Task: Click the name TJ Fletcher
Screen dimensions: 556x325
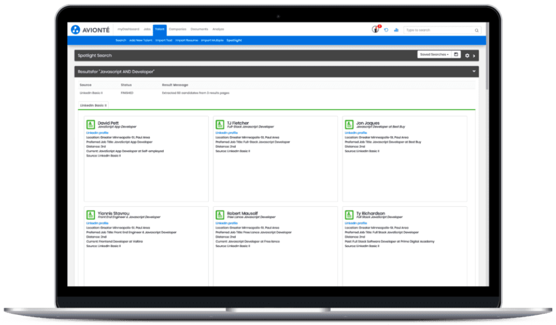Action: coord(238,123)
